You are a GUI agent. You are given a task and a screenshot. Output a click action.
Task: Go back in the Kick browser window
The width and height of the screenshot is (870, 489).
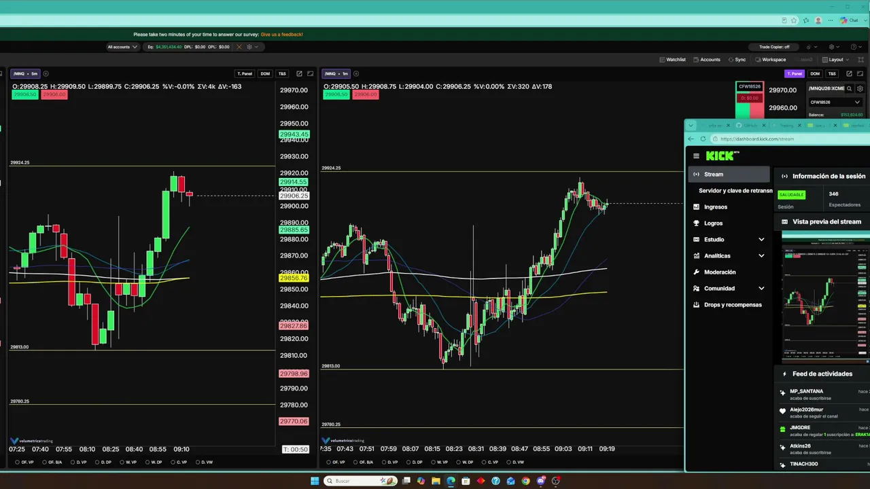click(692, 139)
